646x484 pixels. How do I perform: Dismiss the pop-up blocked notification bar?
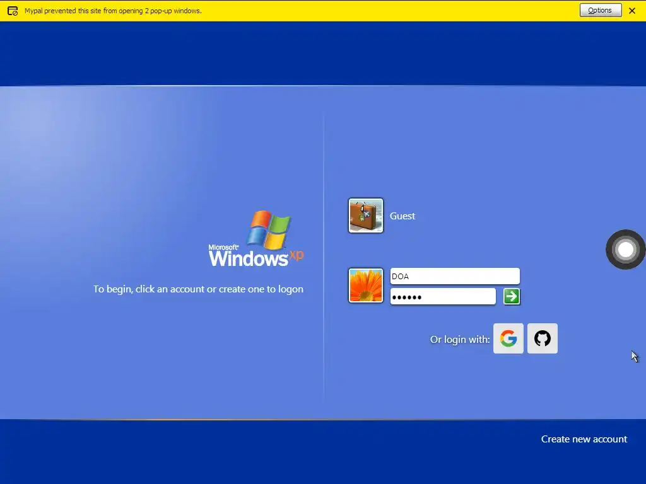(x=632, y=11)
